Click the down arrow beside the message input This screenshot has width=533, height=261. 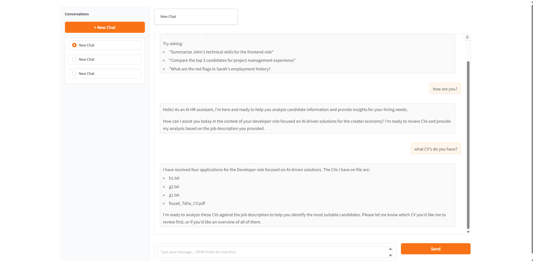(x=390, y=255)
